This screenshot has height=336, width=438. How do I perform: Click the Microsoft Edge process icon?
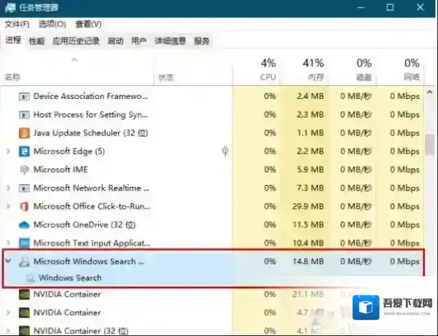24,151
